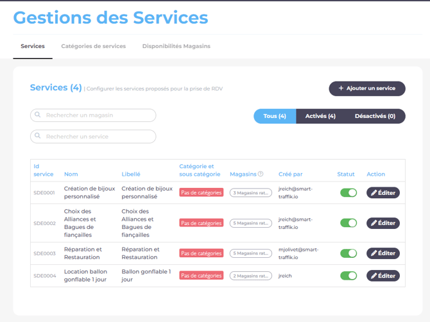Click the Magasins help question-mark icon

point(261,174)
